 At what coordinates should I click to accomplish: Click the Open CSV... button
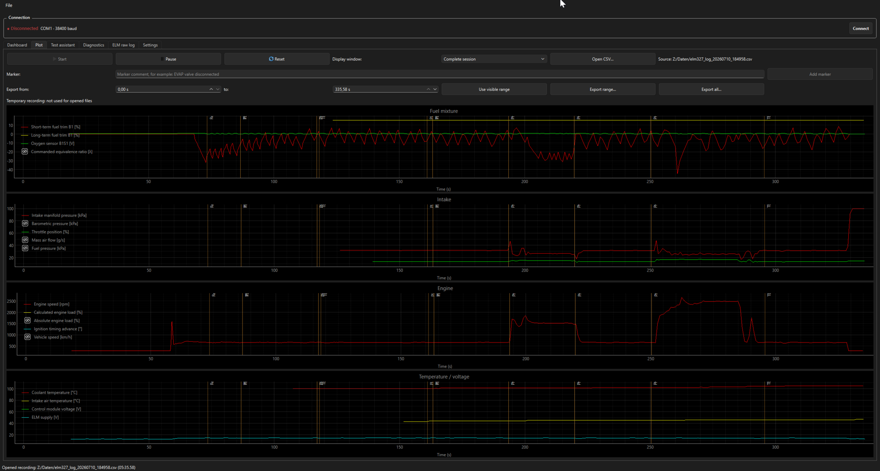pos(602,59)
